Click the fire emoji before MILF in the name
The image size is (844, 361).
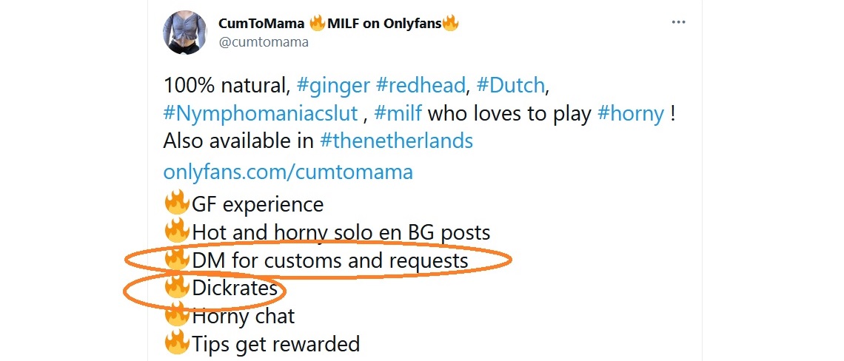[318, 24]
